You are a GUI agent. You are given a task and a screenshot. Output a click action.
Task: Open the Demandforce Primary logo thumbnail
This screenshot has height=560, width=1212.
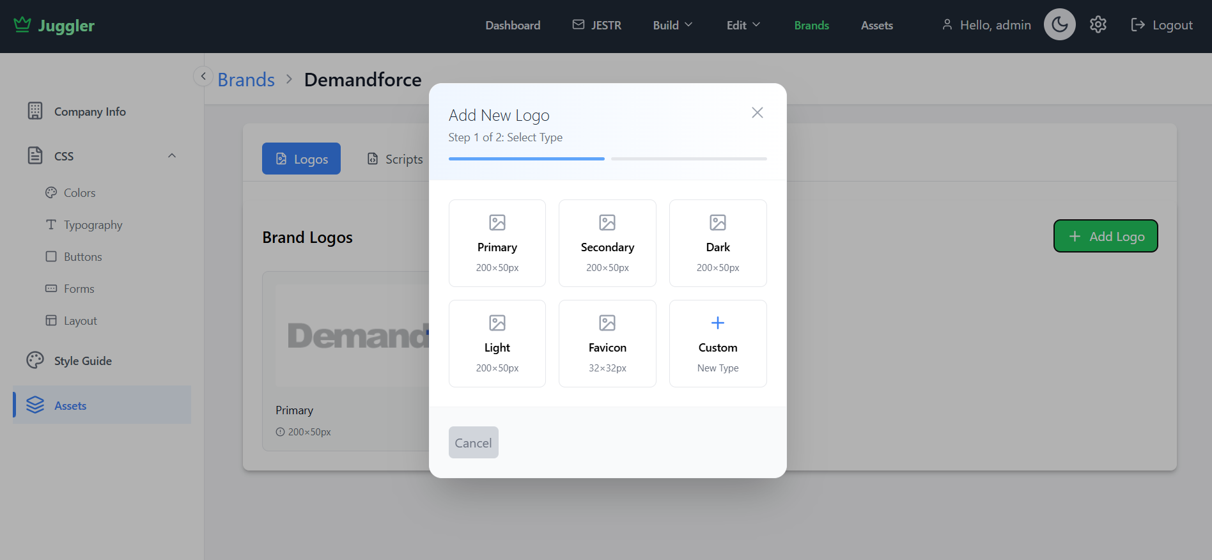click(x=352, y=336)
